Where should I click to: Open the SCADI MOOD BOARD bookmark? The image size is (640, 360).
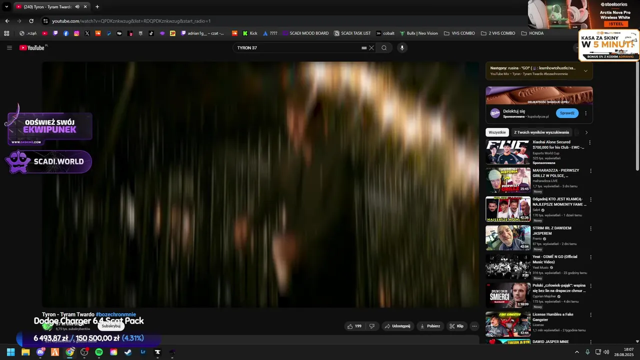(305, 33)
